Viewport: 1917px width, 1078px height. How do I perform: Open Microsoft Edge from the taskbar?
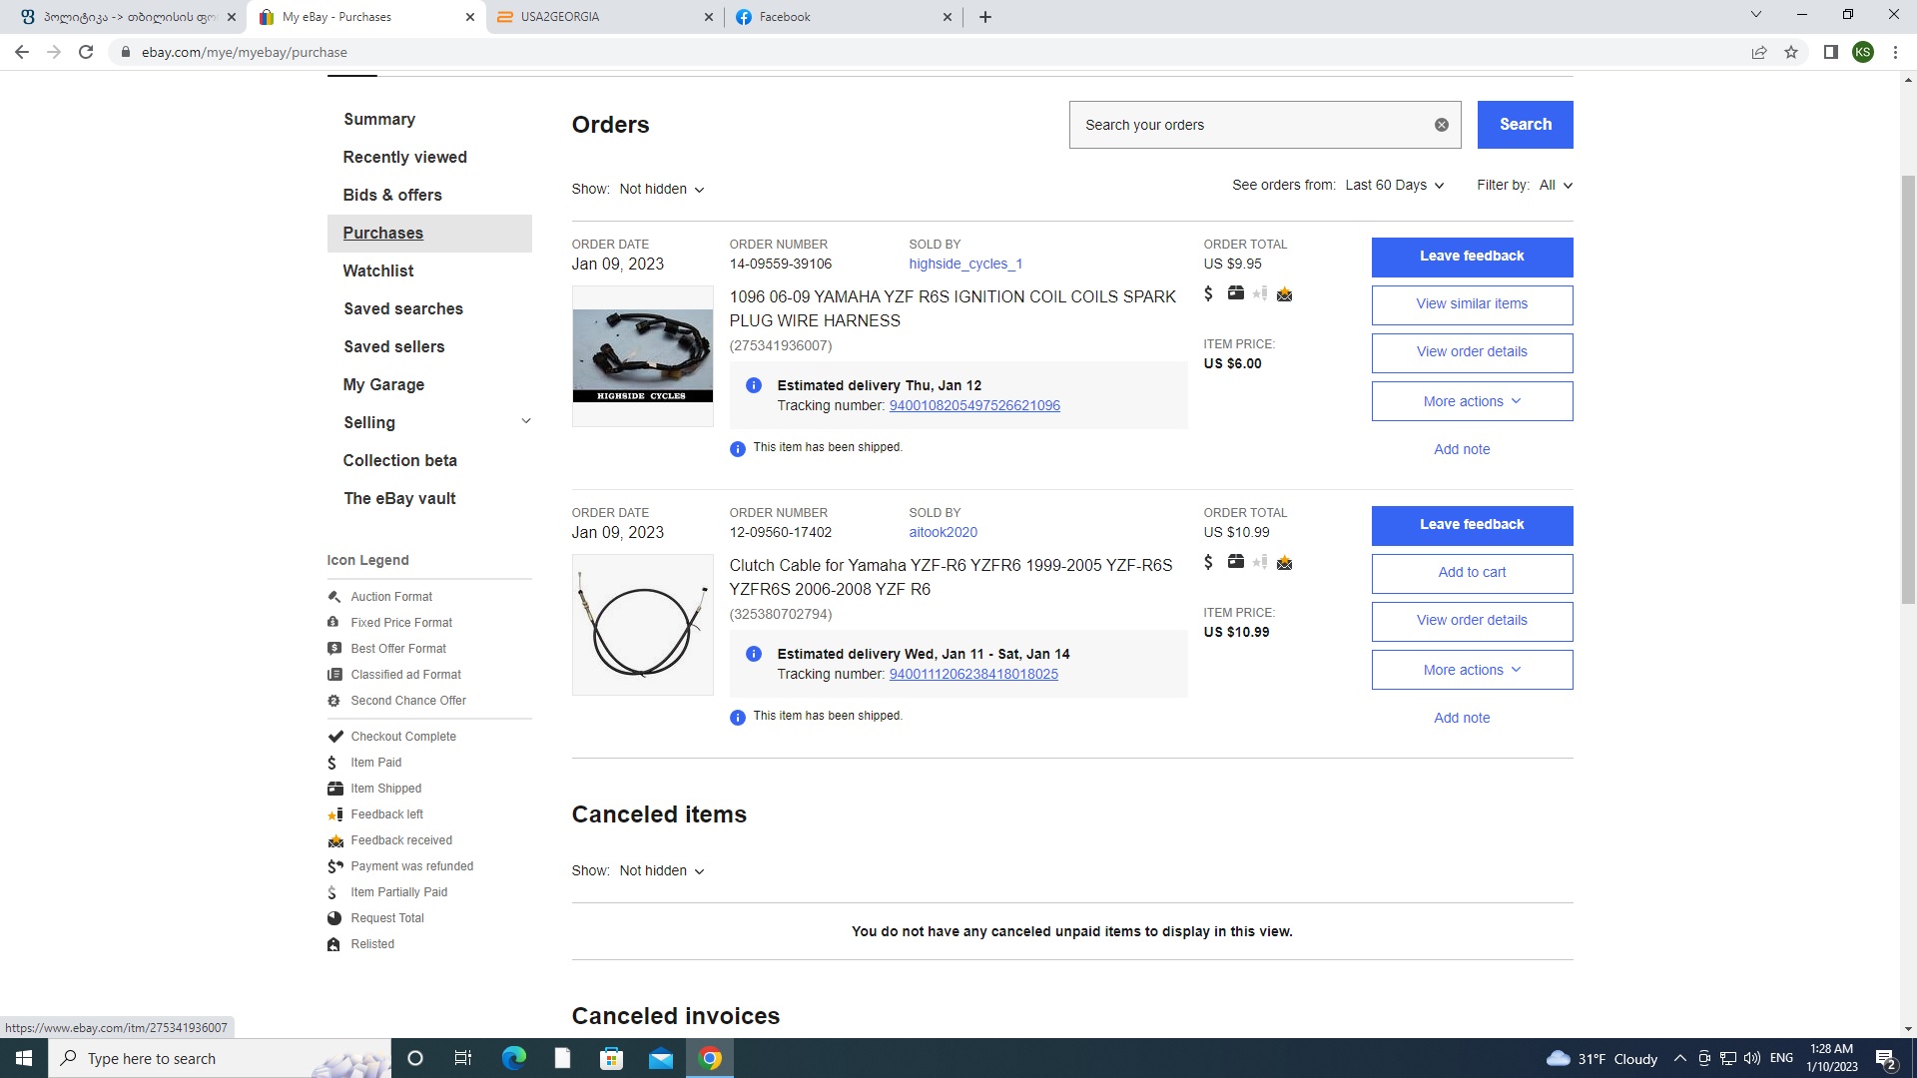[513, 1058]
